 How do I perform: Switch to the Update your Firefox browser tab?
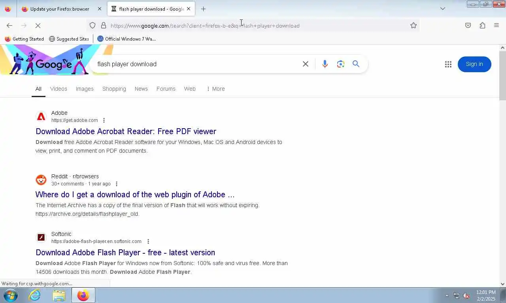click(x=60, y=9)
